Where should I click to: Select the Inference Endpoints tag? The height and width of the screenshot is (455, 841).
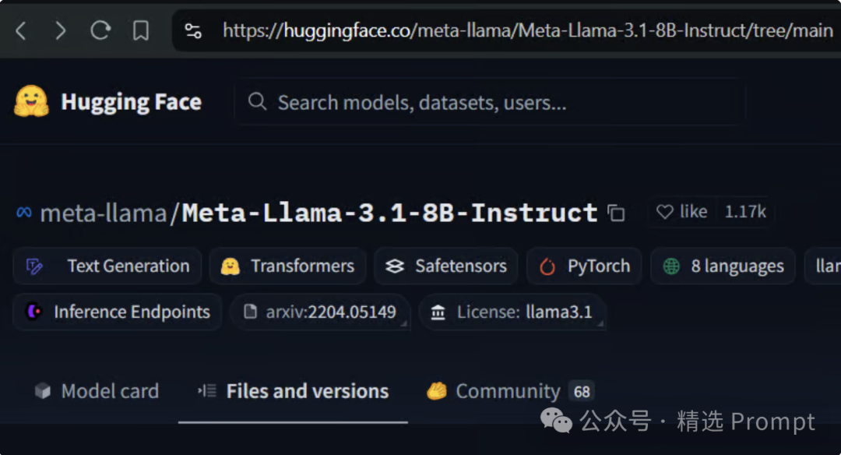tap(118, 312)
